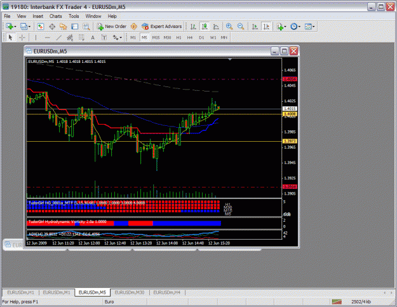
Task: Set timeframe to H4 in toolbar
Action: pos(190,38)
